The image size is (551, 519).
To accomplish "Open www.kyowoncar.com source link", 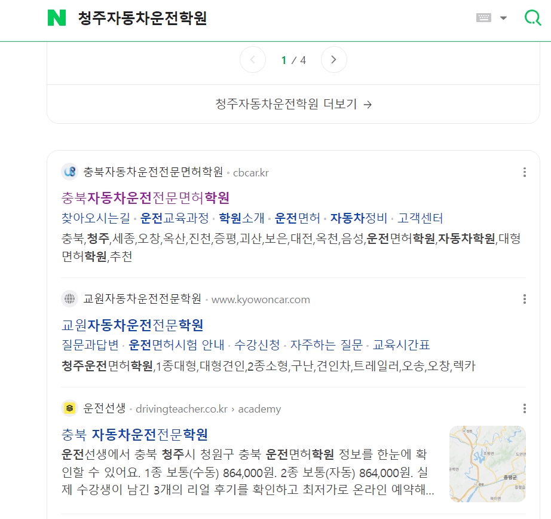I will pos(261,300).
